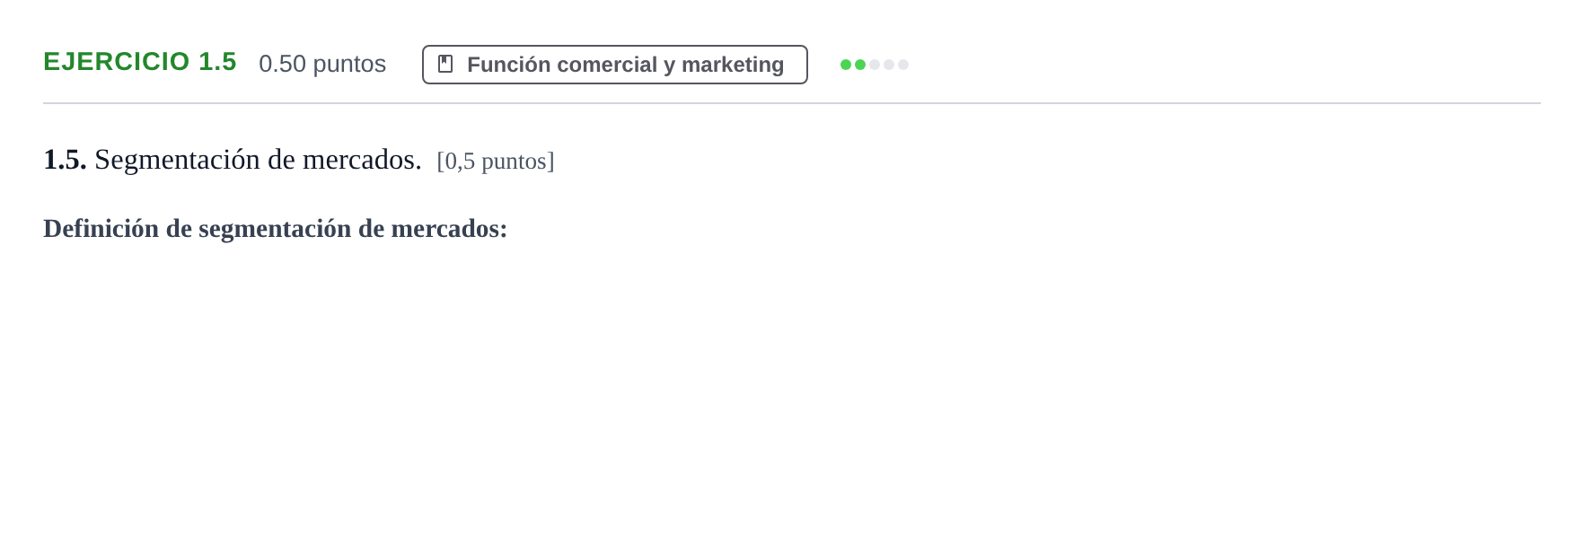Click the bold 1.5. question number
This screenshot has width=1584, height=560.
coord(65,160)
